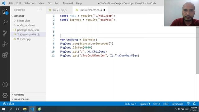
Task: Open the Help menu
Action: click(x=79, y=3)
